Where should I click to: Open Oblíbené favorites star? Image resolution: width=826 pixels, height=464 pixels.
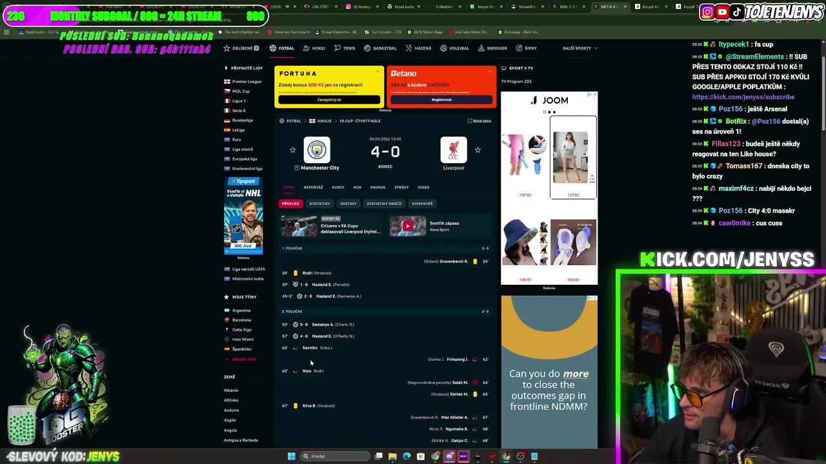(x=227, y=48)
